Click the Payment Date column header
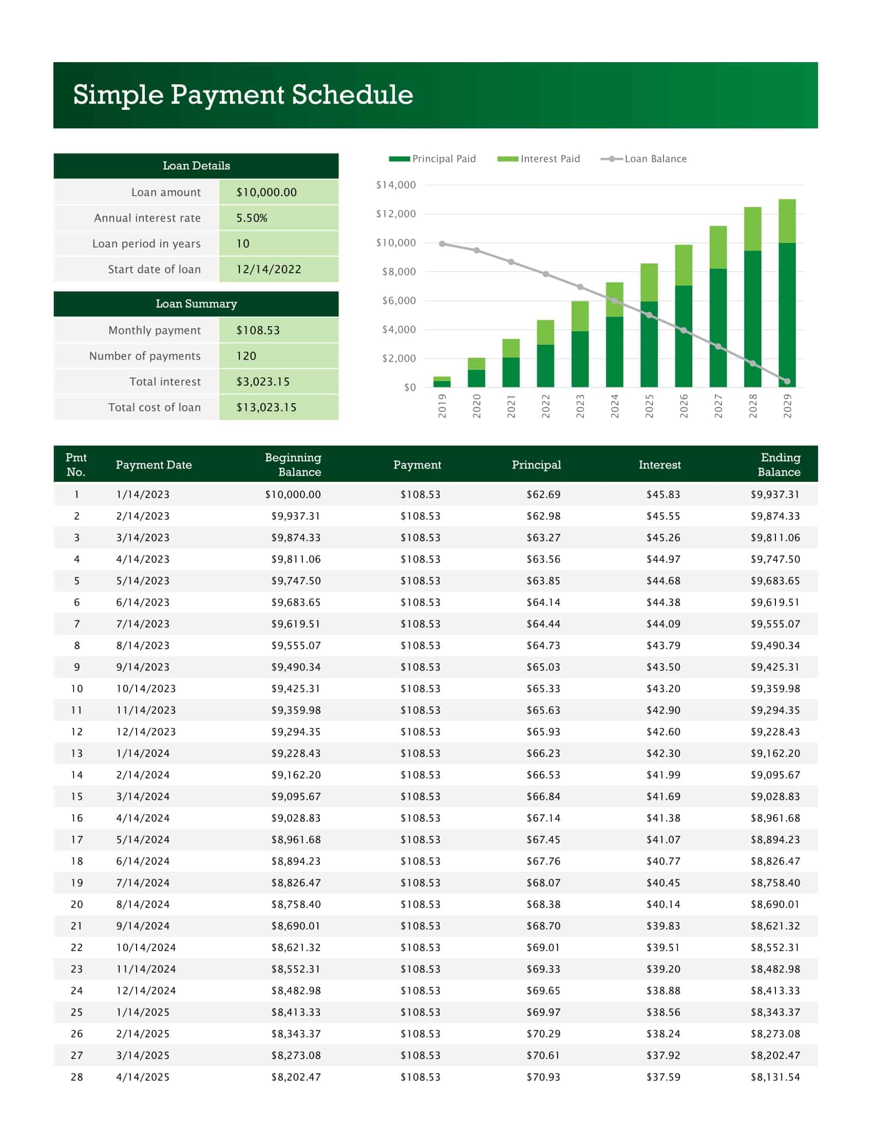This screenshot has width=873, height=1130. point(154,465)
